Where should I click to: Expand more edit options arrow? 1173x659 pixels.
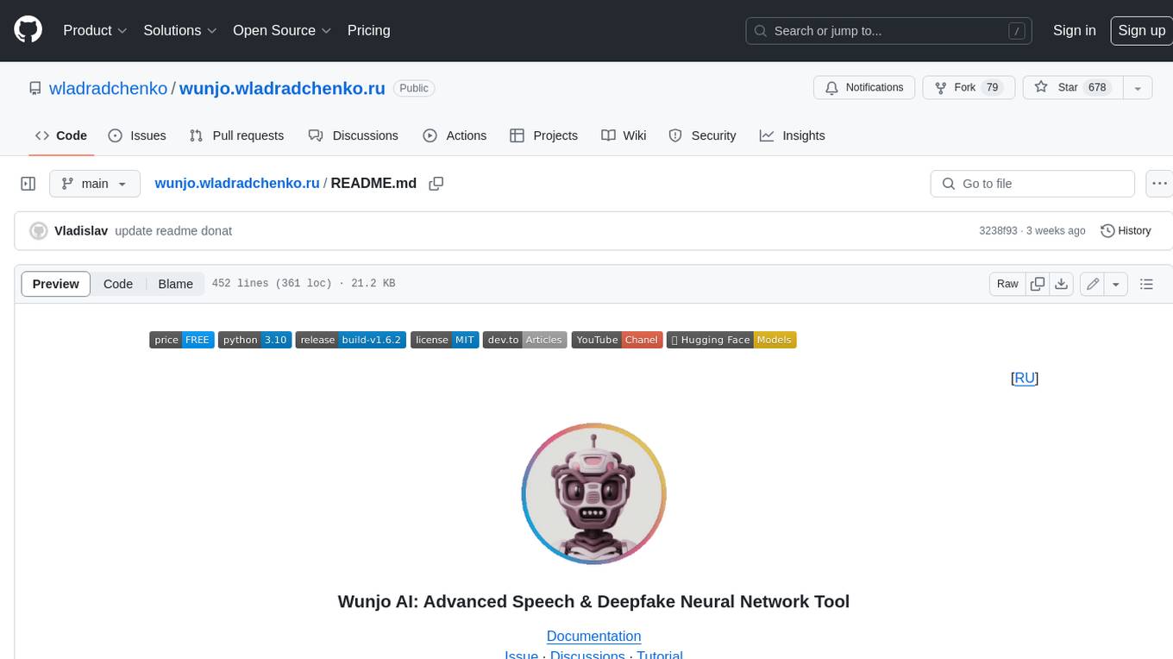pyautogui.click(x=1116, y=284)
